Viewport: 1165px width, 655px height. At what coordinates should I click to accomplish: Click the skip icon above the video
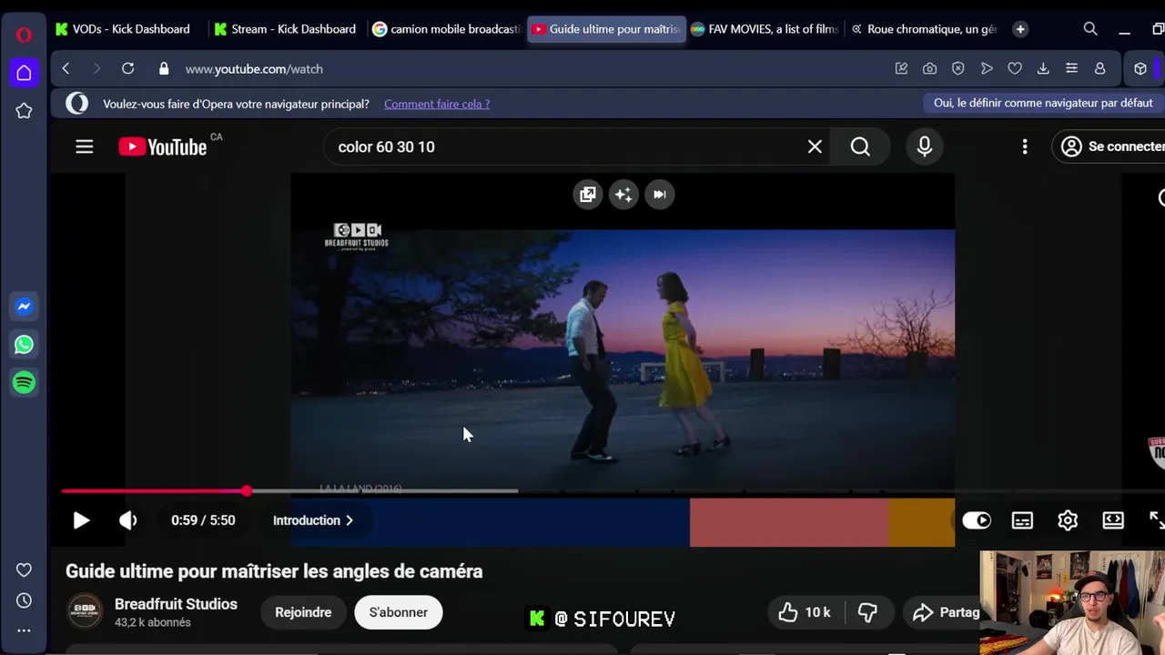(660, 194)
